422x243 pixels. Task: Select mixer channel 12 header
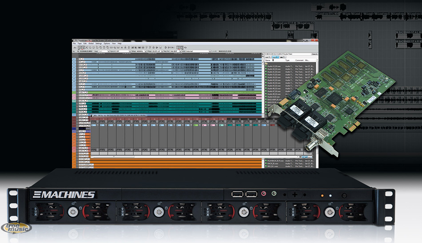189,119
